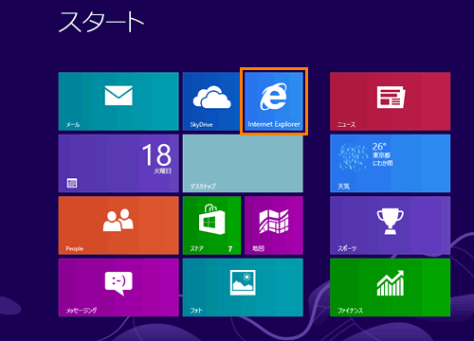The height and width of the screenshot is (341, 474).
Task: Open the calendar tile showing 18
Action: coord(118,163)
